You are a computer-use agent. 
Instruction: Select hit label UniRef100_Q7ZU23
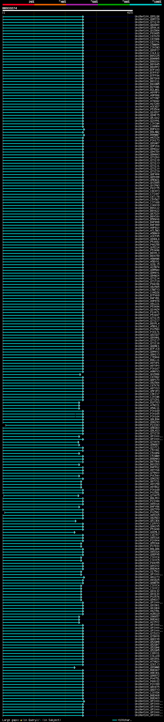pyautogui.click(x=147, y=634)
